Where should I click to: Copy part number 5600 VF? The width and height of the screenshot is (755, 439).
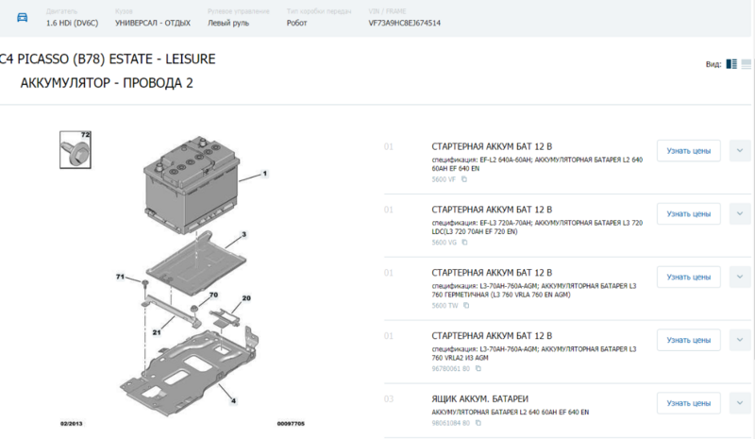click(x=464, y=178)
